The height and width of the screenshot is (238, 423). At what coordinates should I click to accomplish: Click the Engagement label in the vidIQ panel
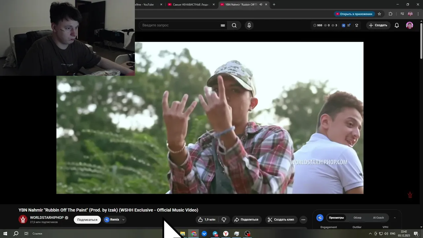point(328,227)
